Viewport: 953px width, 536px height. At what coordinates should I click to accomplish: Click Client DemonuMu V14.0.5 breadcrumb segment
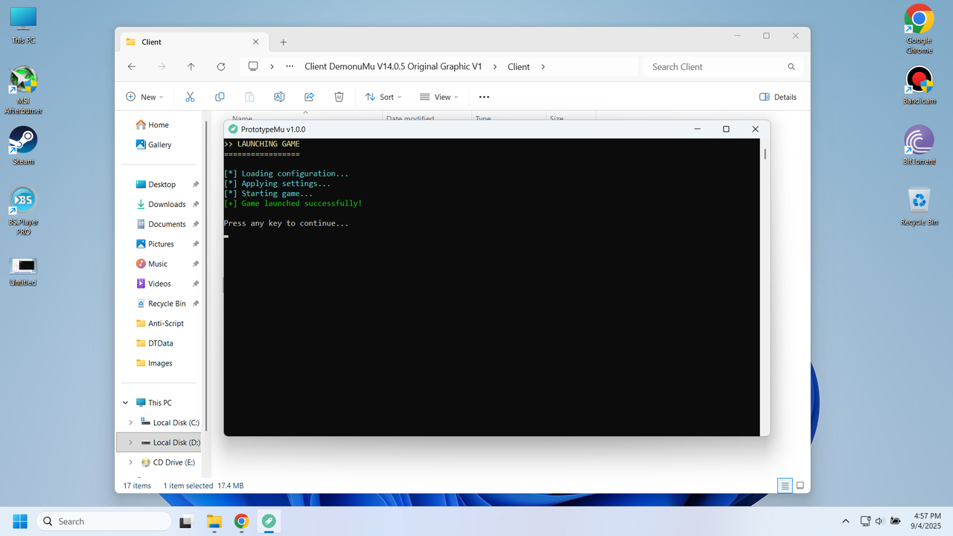coord(393,66)
